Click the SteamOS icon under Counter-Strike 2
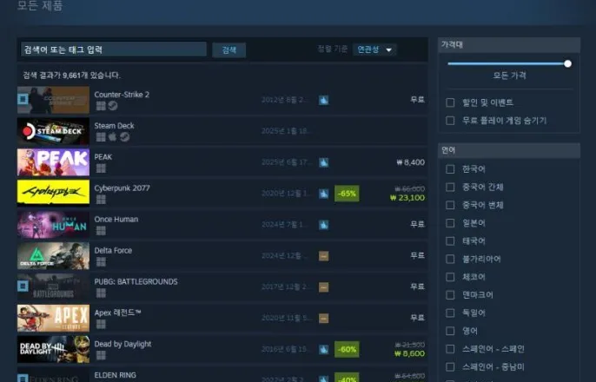Screen dimensions: 596x382 pos(113,106)
